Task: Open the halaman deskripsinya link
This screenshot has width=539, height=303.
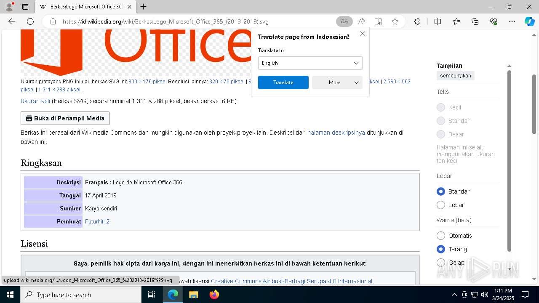Action: click(336, 133)
